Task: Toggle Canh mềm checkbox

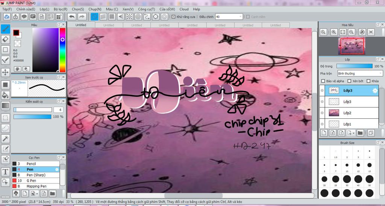Action: (248, 17)
